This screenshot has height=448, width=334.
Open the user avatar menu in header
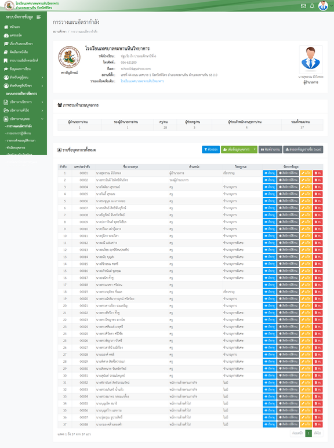pos(324,6)
